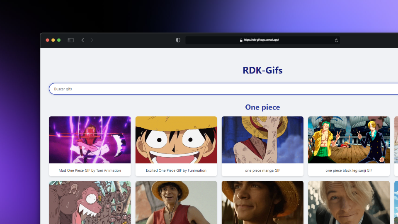Minimize the window with the yellow button
Viewport: 398px width, 224px height.
click(53, 40)
